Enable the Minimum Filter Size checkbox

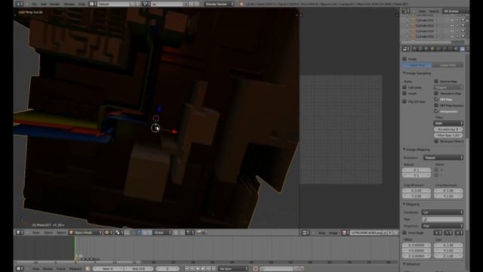pos(436,141)
